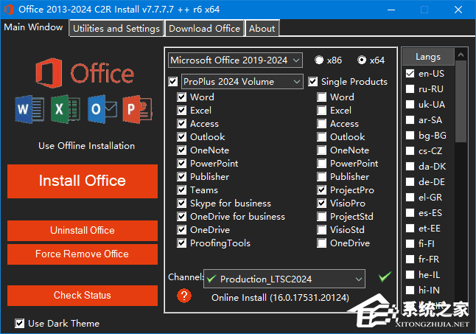Uncheck Publisher in the ProPlus suite list
Screen dimensions: 476x334
pyautogui.click(x=182, y=177)
